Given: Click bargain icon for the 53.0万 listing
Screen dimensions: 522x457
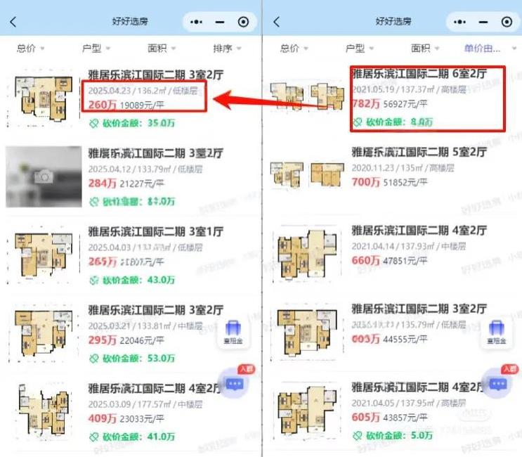Looking at the screenshot, I should [94, 359].
